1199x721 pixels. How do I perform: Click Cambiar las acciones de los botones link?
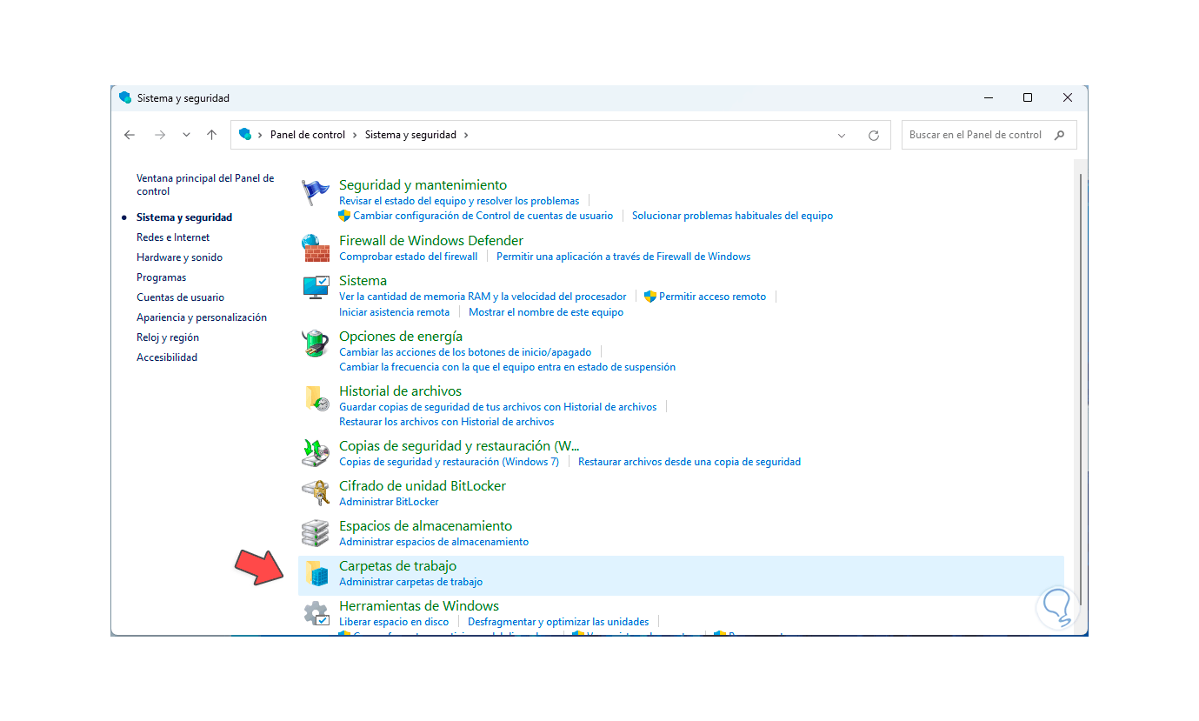coord(465,352)
